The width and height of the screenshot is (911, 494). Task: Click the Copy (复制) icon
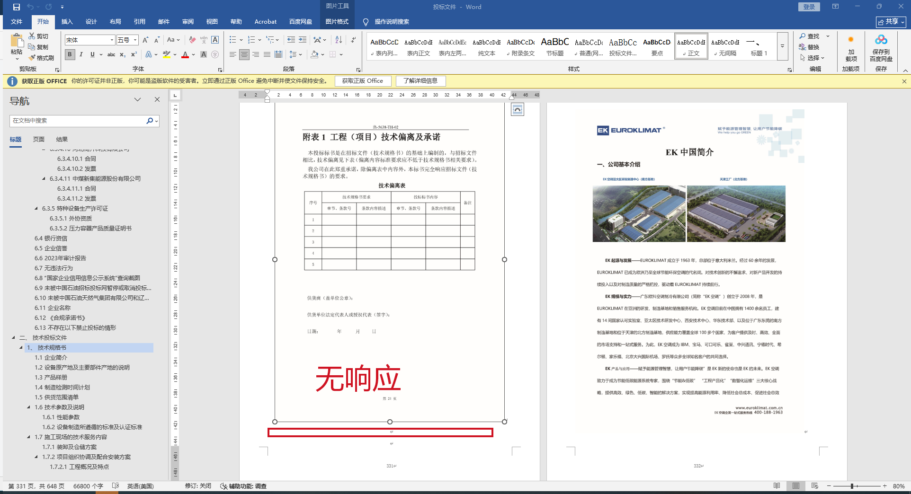[x=32, y=47]
